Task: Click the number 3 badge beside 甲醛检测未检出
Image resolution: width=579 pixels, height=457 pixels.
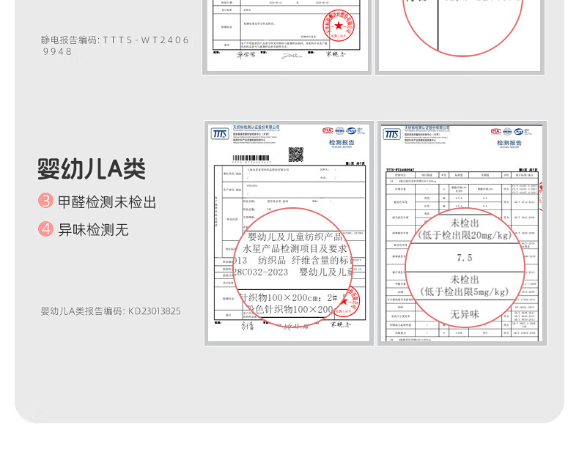Action: [46, 201]
